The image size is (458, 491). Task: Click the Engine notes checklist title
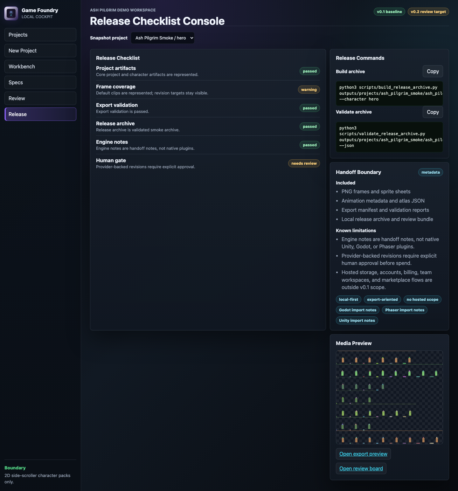[112, 142]
